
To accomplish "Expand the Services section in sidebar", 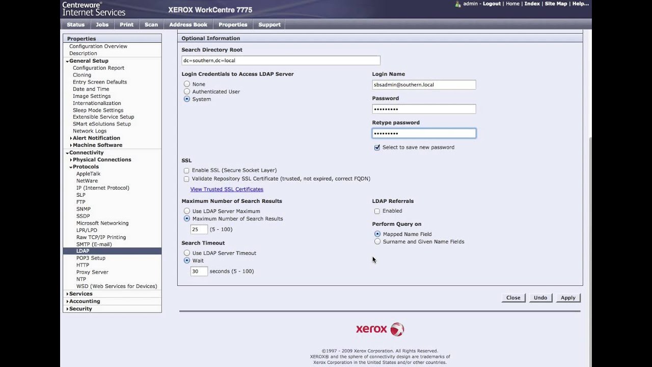I will (67, 294).
